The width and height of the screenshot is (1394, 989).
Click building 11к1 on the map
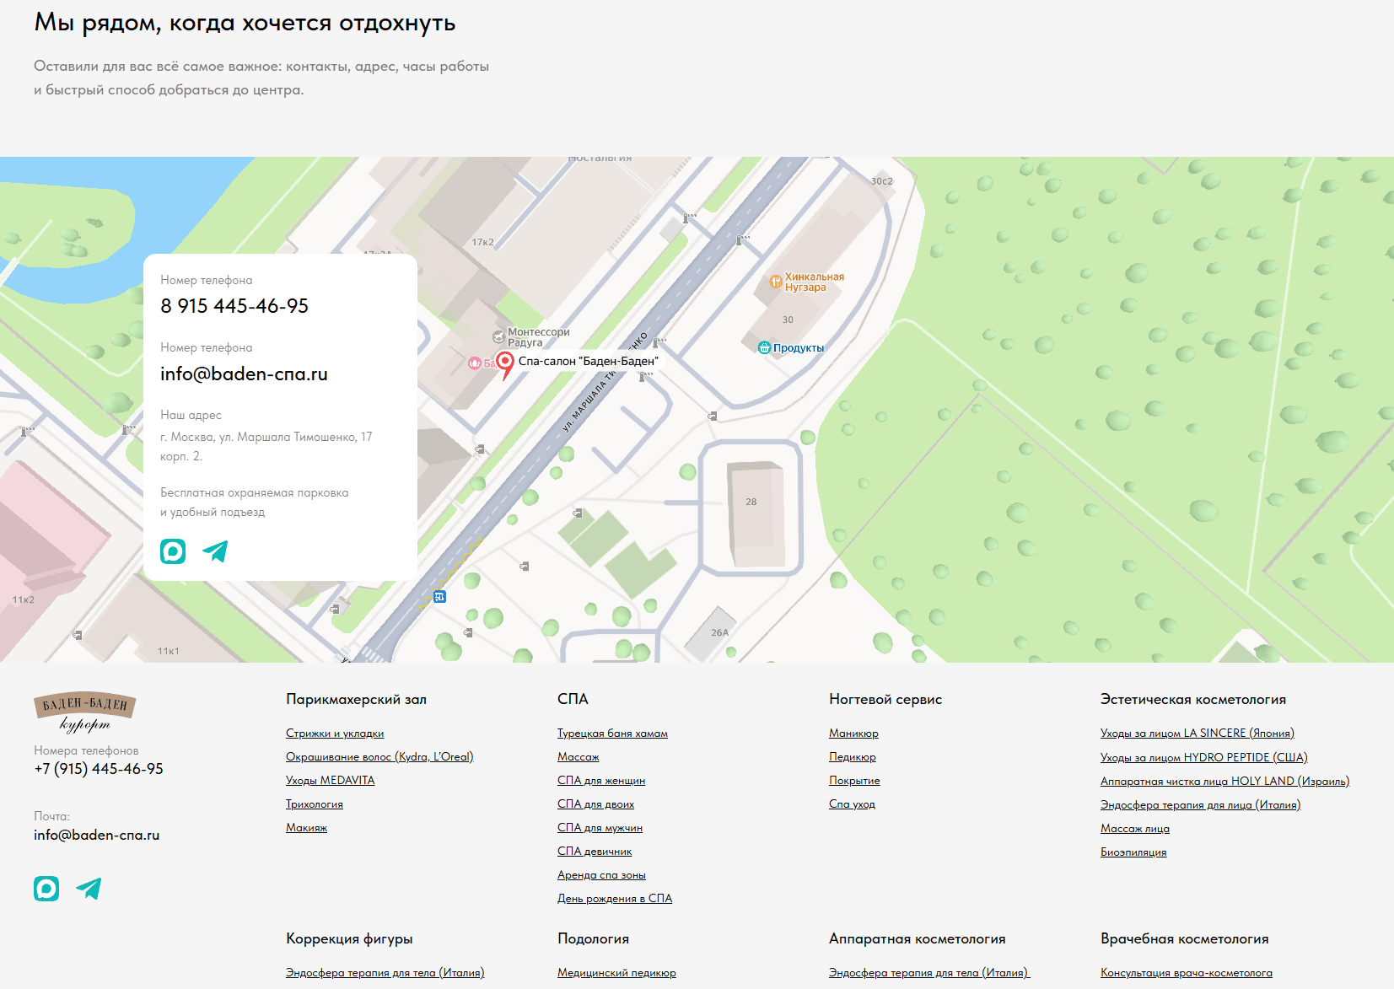(x=169, y=651)
